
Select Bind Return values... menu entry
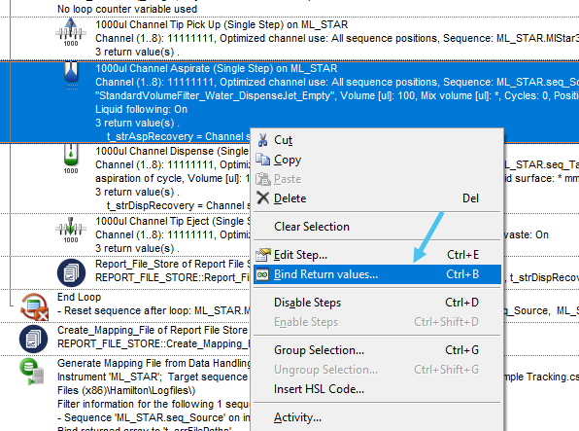pos(377,274)
